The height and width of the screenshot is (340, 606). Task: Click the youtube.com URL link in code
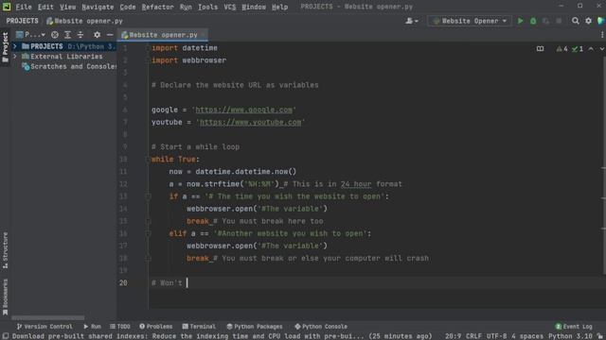pyautogui.click(x=250, y=122)
